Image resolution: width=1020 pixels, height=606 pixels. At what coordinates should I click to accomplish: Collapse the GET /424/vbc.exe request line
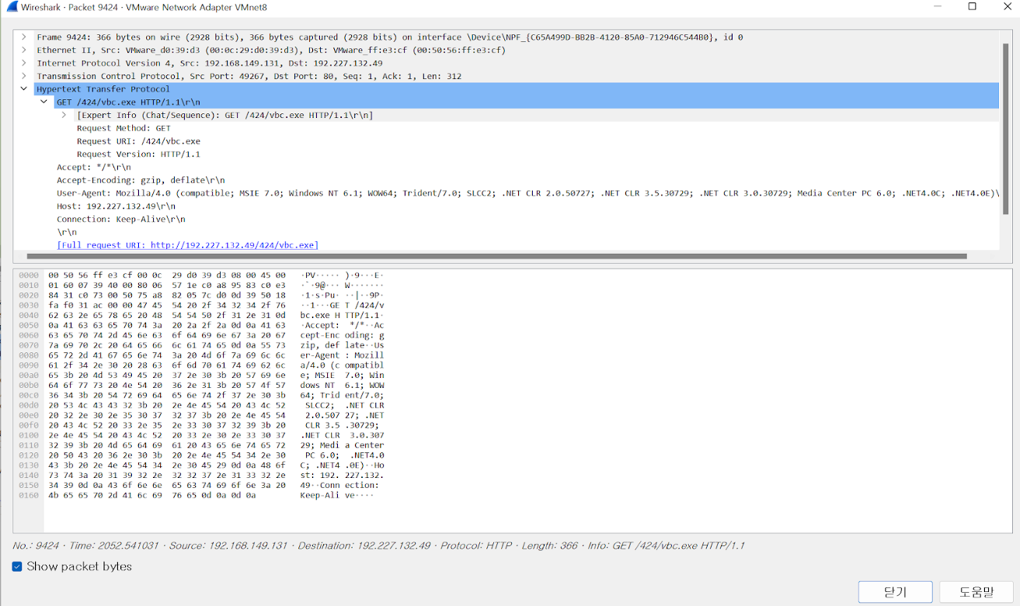(x=44, y=102)
